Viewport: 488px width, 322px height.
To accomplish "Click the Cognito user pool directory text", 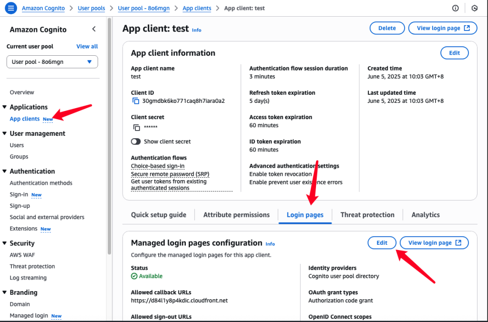I will [344, 276].
